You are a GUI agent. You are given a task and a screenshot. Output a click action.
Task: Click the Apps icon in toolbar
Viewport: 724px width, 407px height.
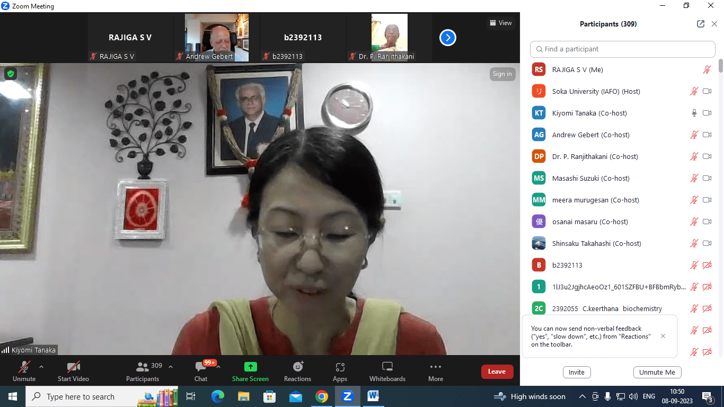[x=340, y=367]
